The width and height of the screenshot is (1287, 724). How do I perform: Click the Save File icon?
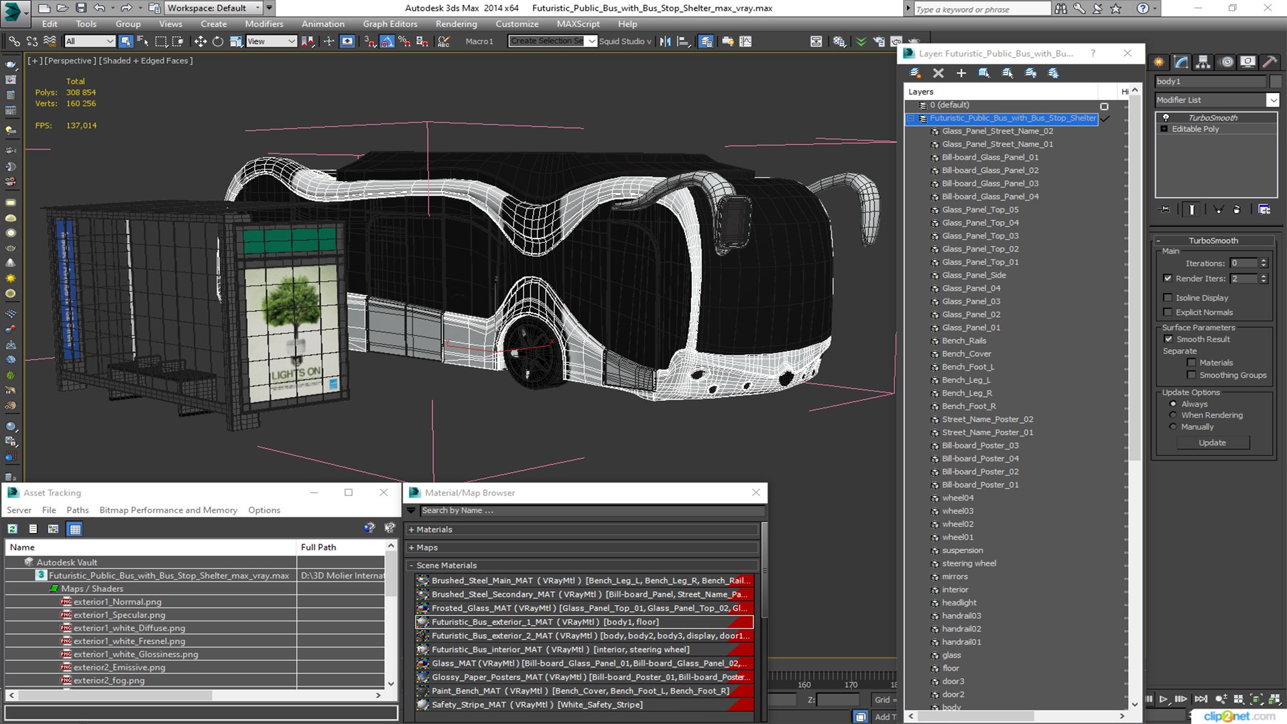point(81,8)
